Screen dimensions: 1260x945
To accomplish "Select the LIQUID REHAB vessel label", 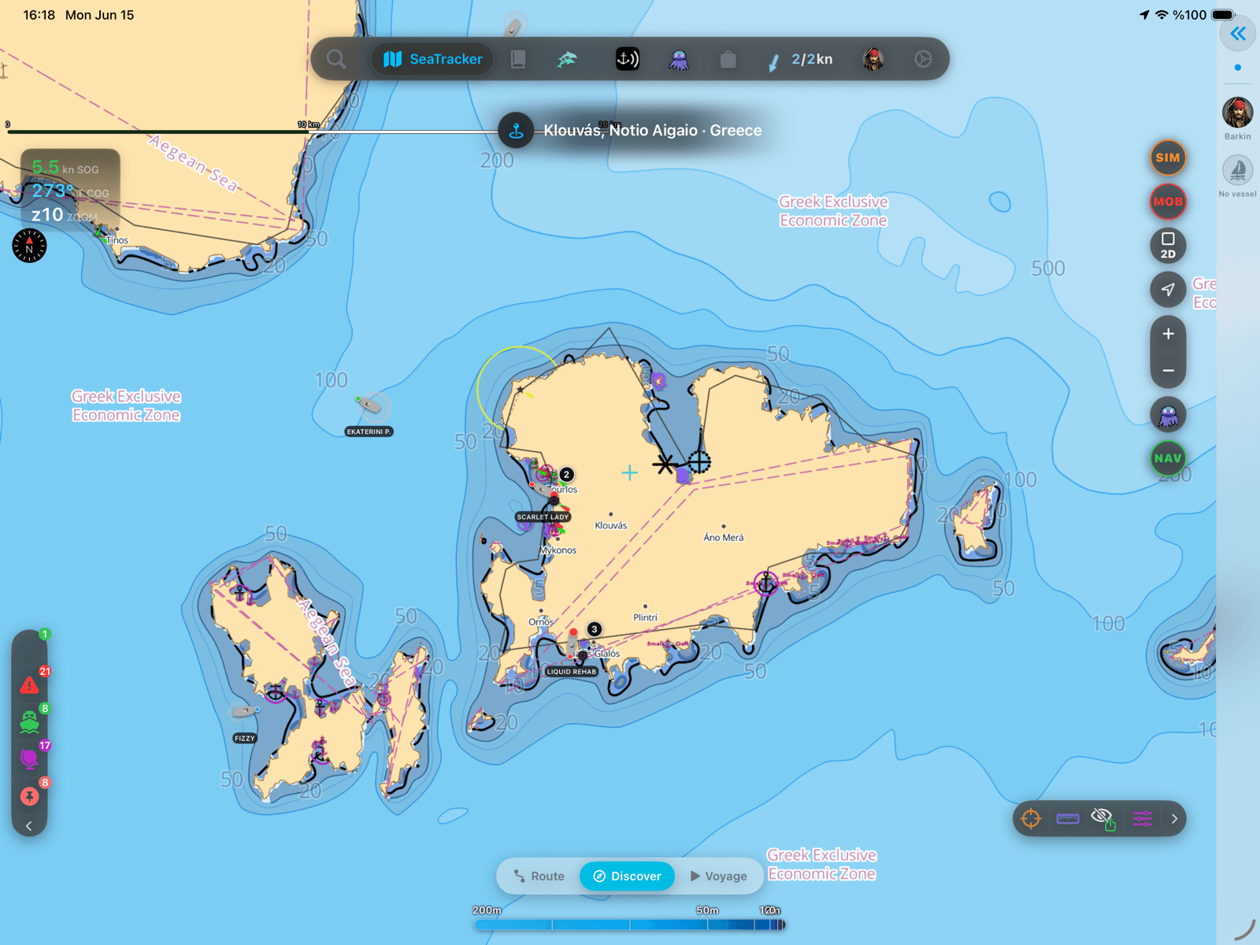I will click(571, 672).
